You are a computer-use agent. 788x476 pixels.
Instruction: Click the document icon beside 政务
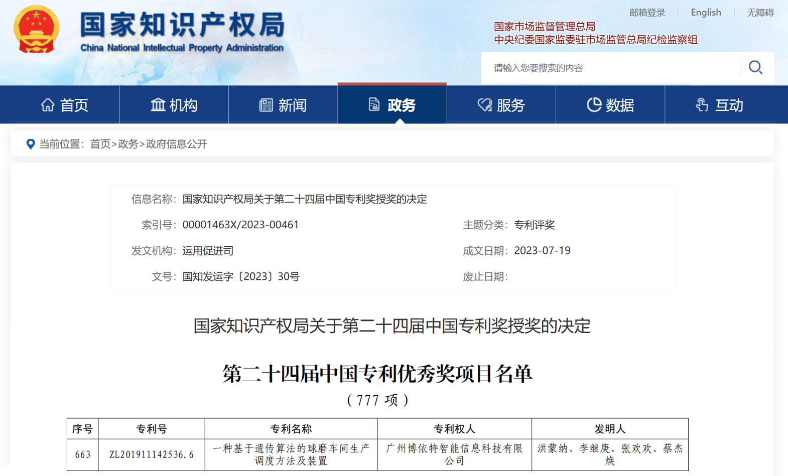(374, 104)
